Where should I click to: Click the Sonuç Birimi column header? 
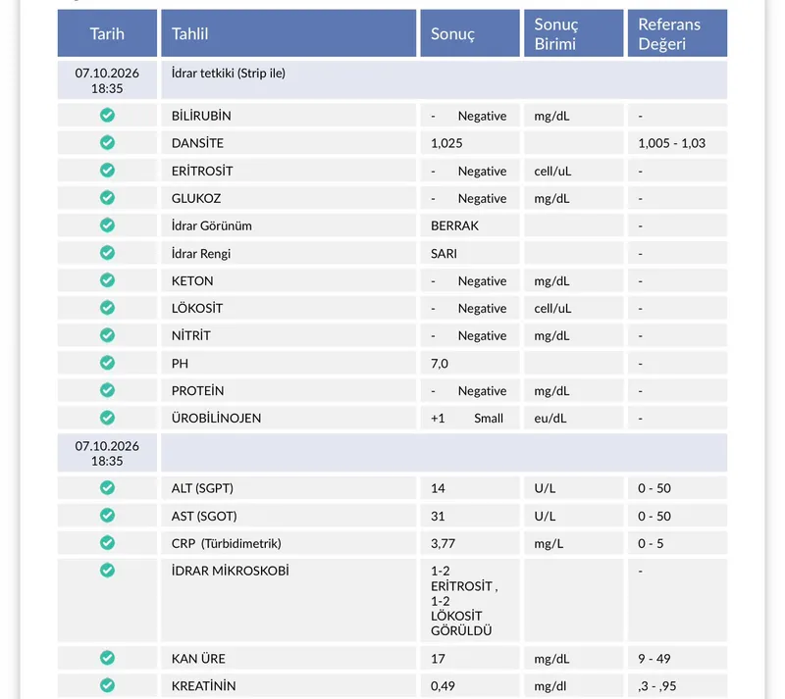pyautogui.click(x=574, y=33)
